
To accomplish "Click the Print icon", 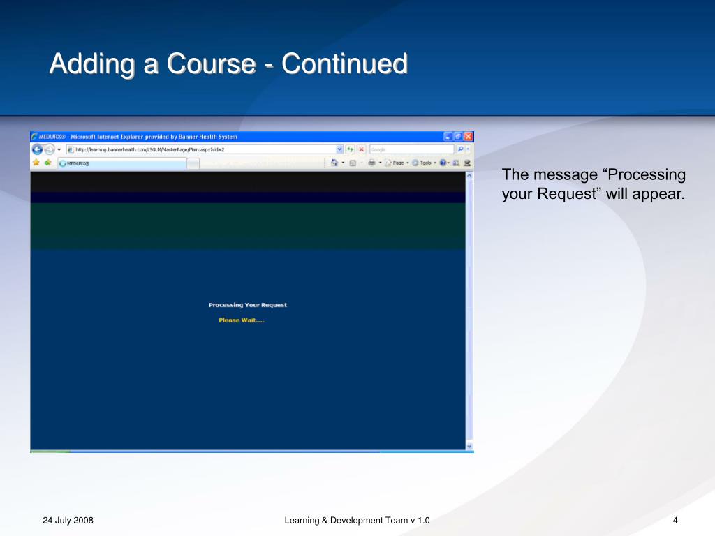I will point(371,163).
